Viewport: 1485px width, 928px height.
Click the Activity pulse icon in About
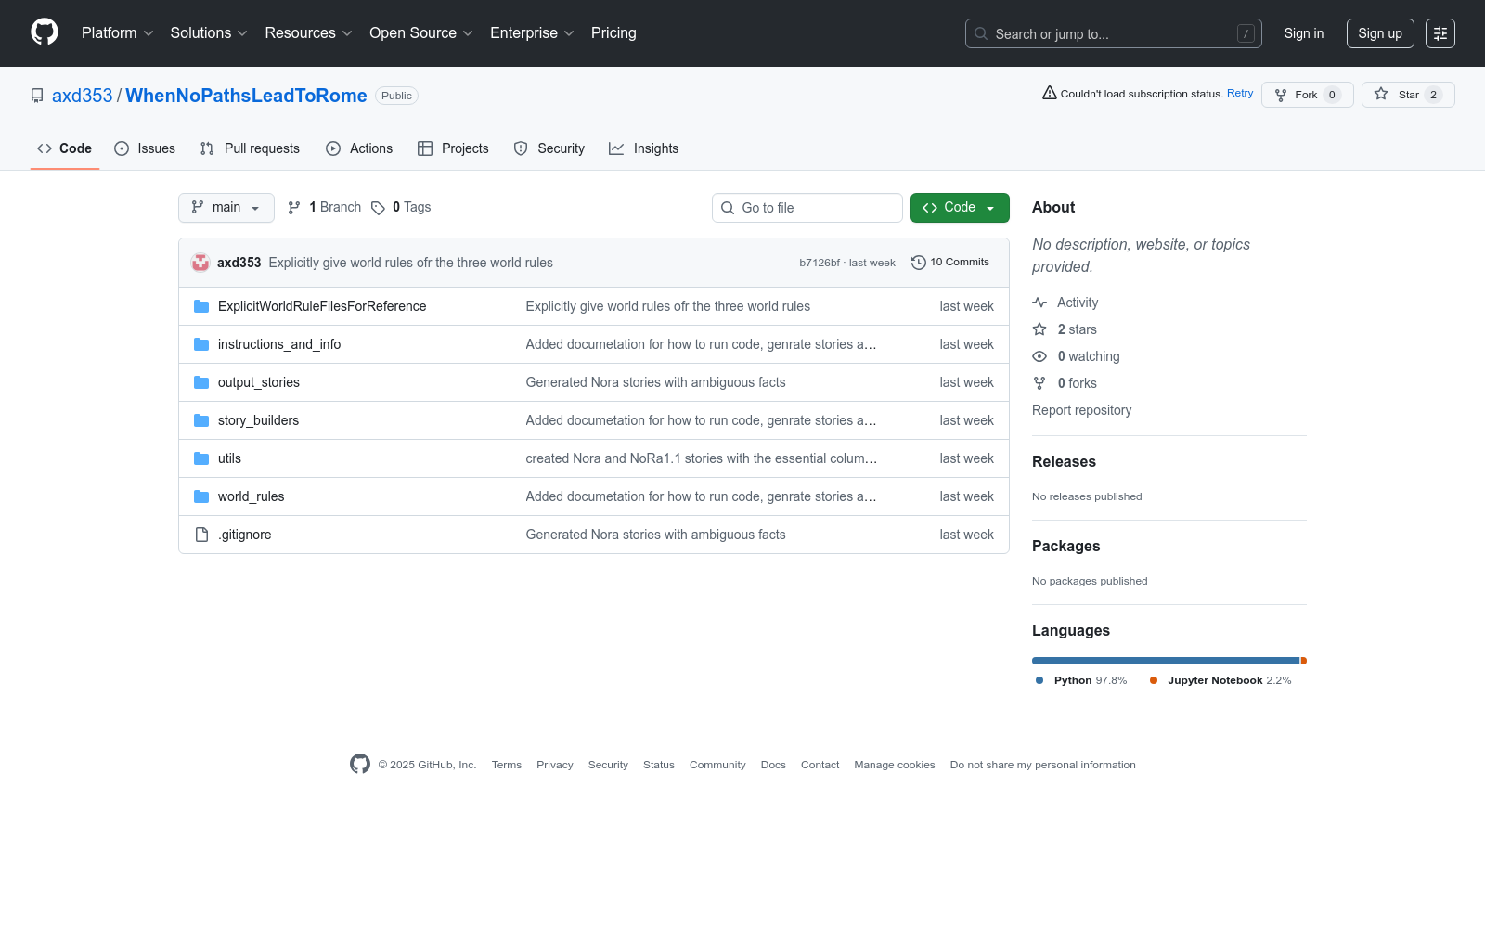pyautogui.click(x=1039, y=303)
